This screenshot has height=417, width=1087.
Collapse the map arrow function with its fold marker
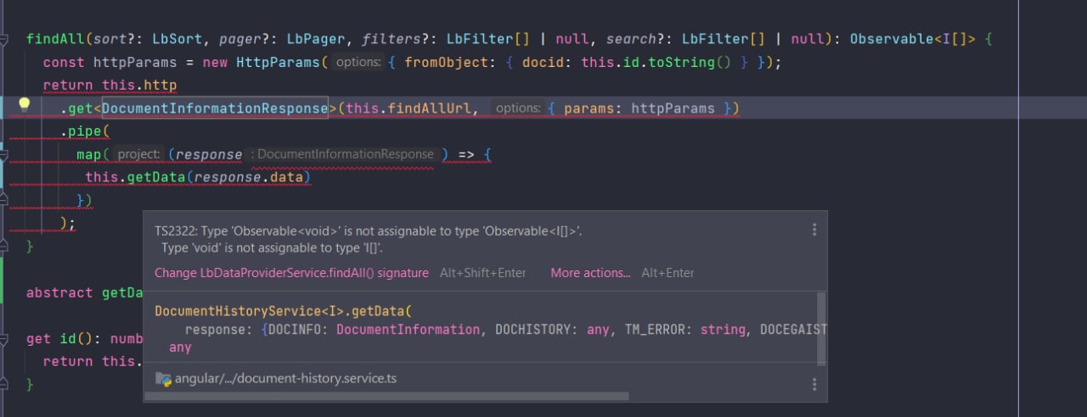point(5,156)
